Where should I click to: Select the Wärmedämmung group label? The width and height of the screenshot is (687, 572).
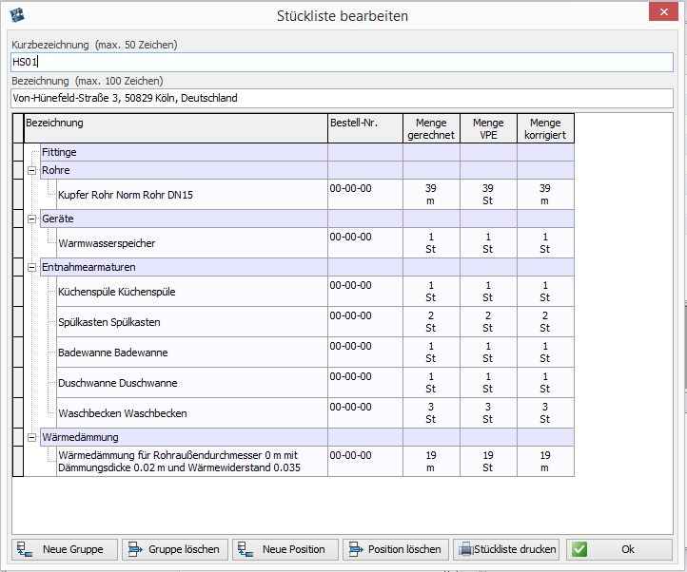click(80, 437)
